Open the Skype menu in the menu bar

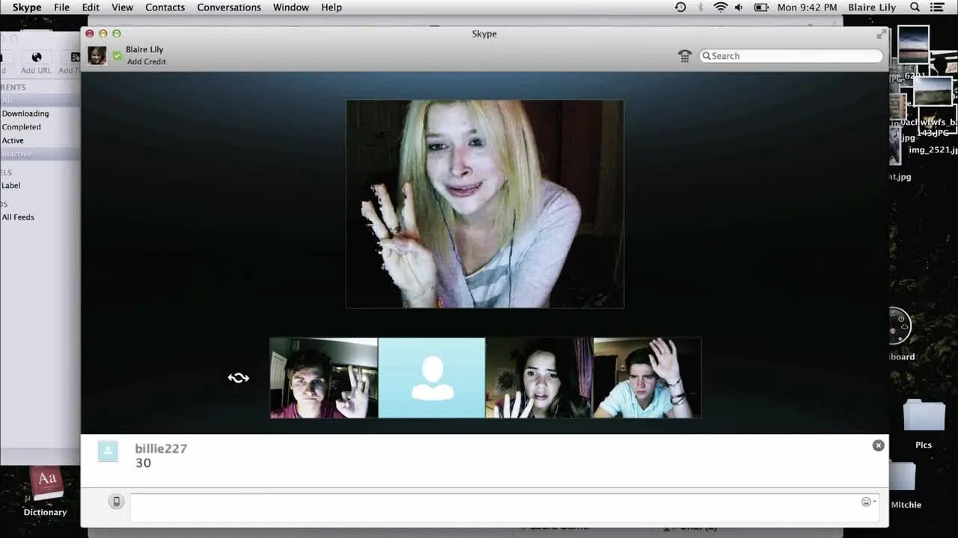tap(27, 7)
